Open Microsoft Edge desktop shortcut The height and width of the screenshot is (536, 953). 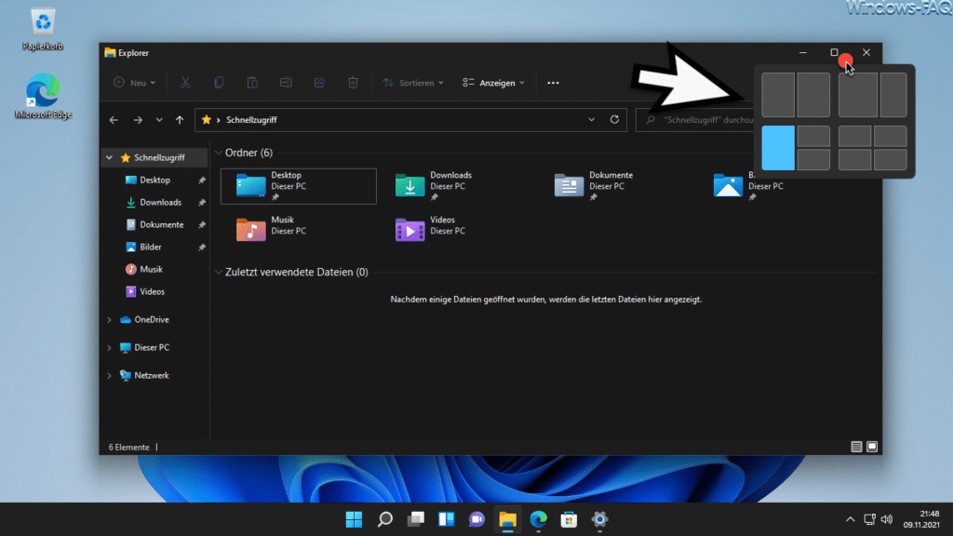[x=43, y=96]
